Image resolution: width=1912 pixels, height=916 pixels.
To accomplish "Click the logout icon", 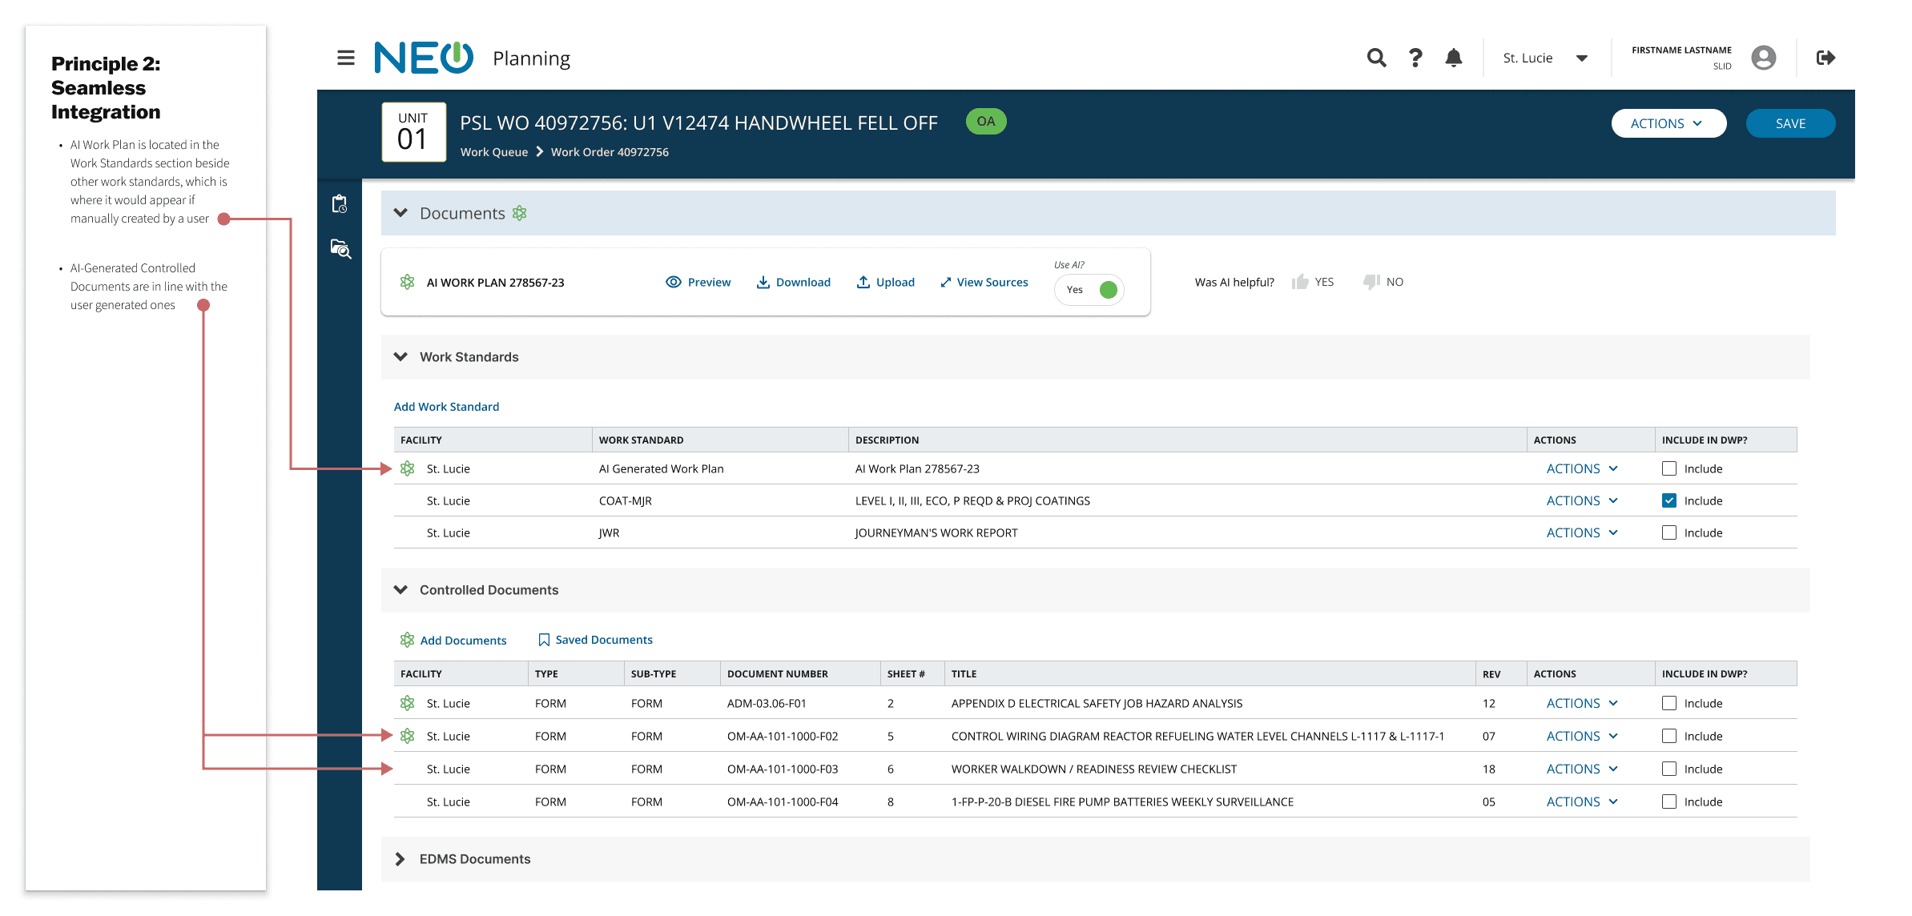I will [x=1825, y=58].
